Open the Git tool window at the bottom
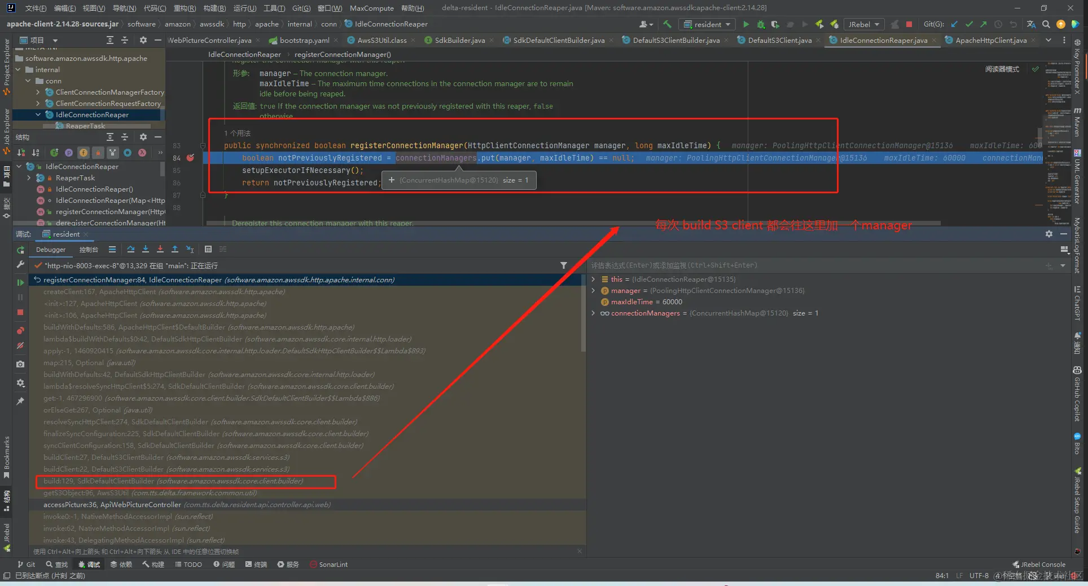1088x586 pixels. click(26, 565)
